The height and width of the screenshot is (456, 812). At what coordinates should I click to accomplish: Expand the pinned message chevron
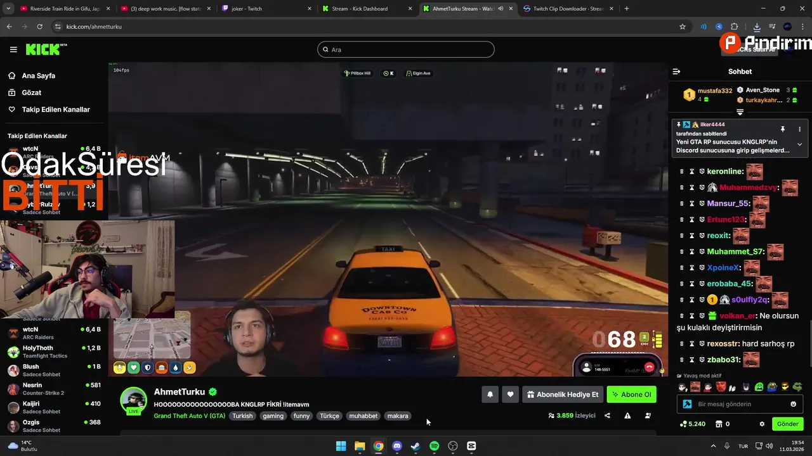pos(799,144)
